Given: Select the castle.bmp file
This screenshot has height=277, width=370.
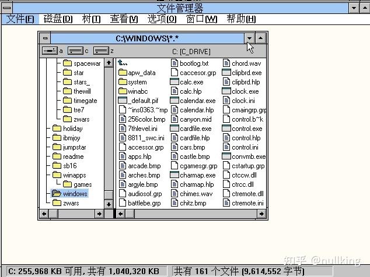Looking at the screenshot, I should coord(190,157).
